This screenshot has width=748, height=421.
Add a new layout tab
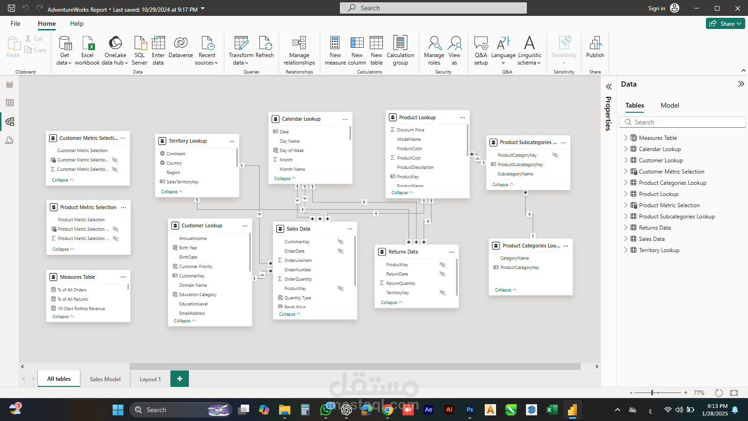(180, 379)
